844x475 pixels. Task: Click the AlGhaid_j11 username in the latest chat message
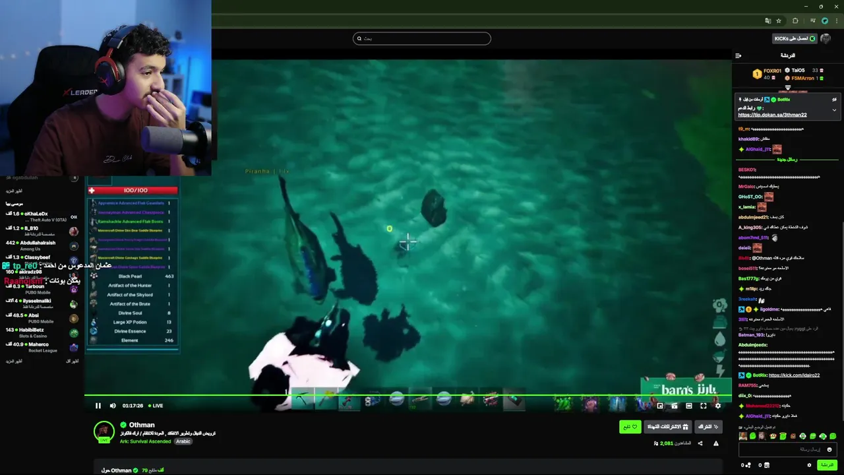point(757,416)
